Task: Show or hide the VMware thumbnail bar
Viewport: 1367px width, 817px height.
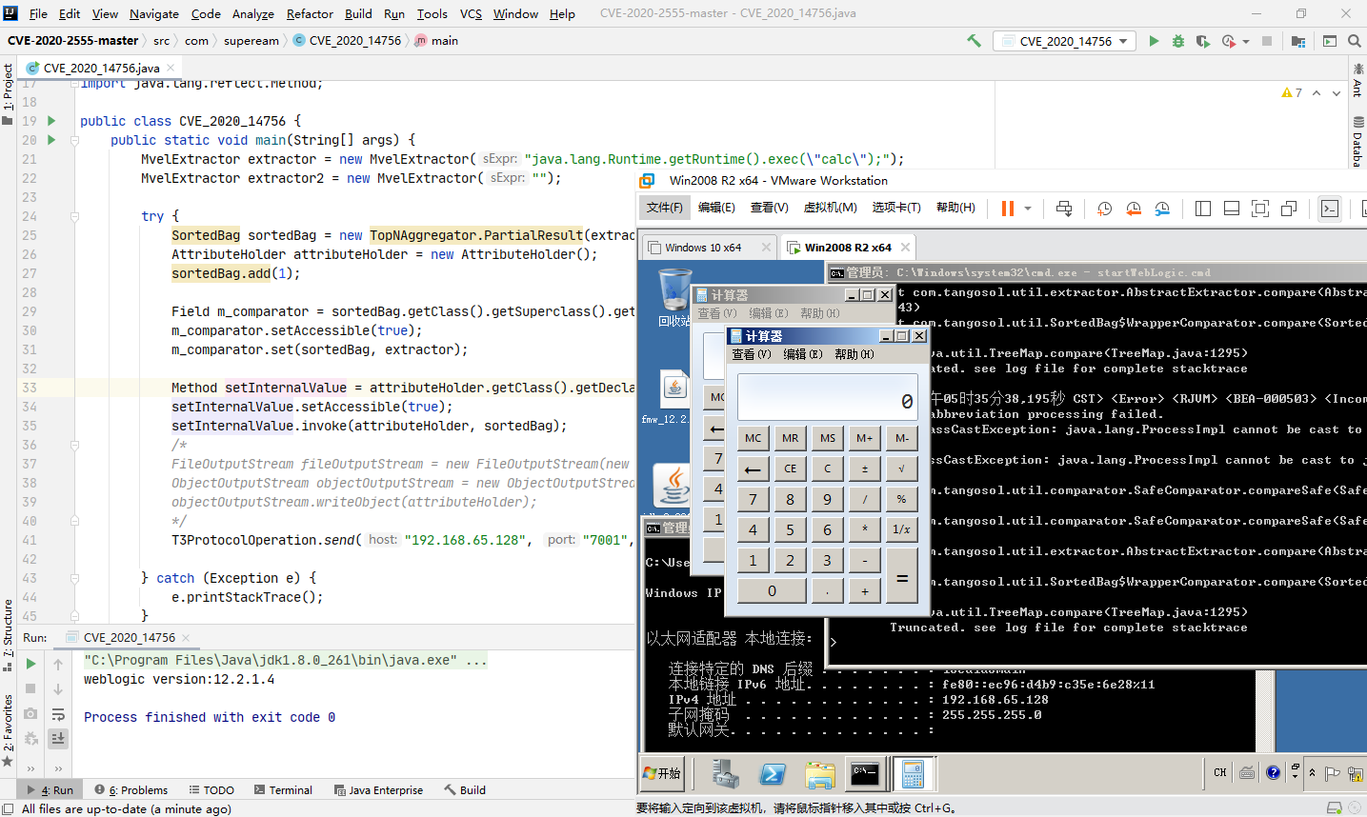Action: click(1232, 209)
